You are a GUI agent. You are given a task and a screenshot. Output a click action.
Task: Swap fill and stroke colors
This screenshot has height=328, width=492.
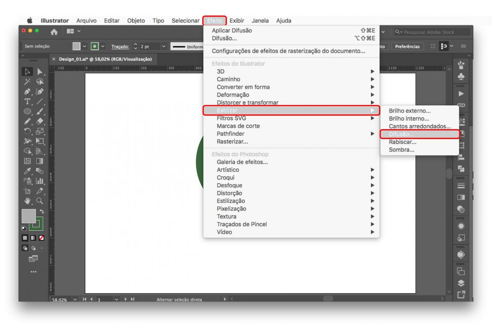click(x=41, y=211)
